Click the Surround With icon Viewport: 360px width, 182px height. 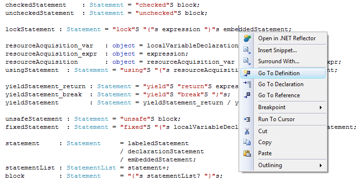(x=247, y=61)
